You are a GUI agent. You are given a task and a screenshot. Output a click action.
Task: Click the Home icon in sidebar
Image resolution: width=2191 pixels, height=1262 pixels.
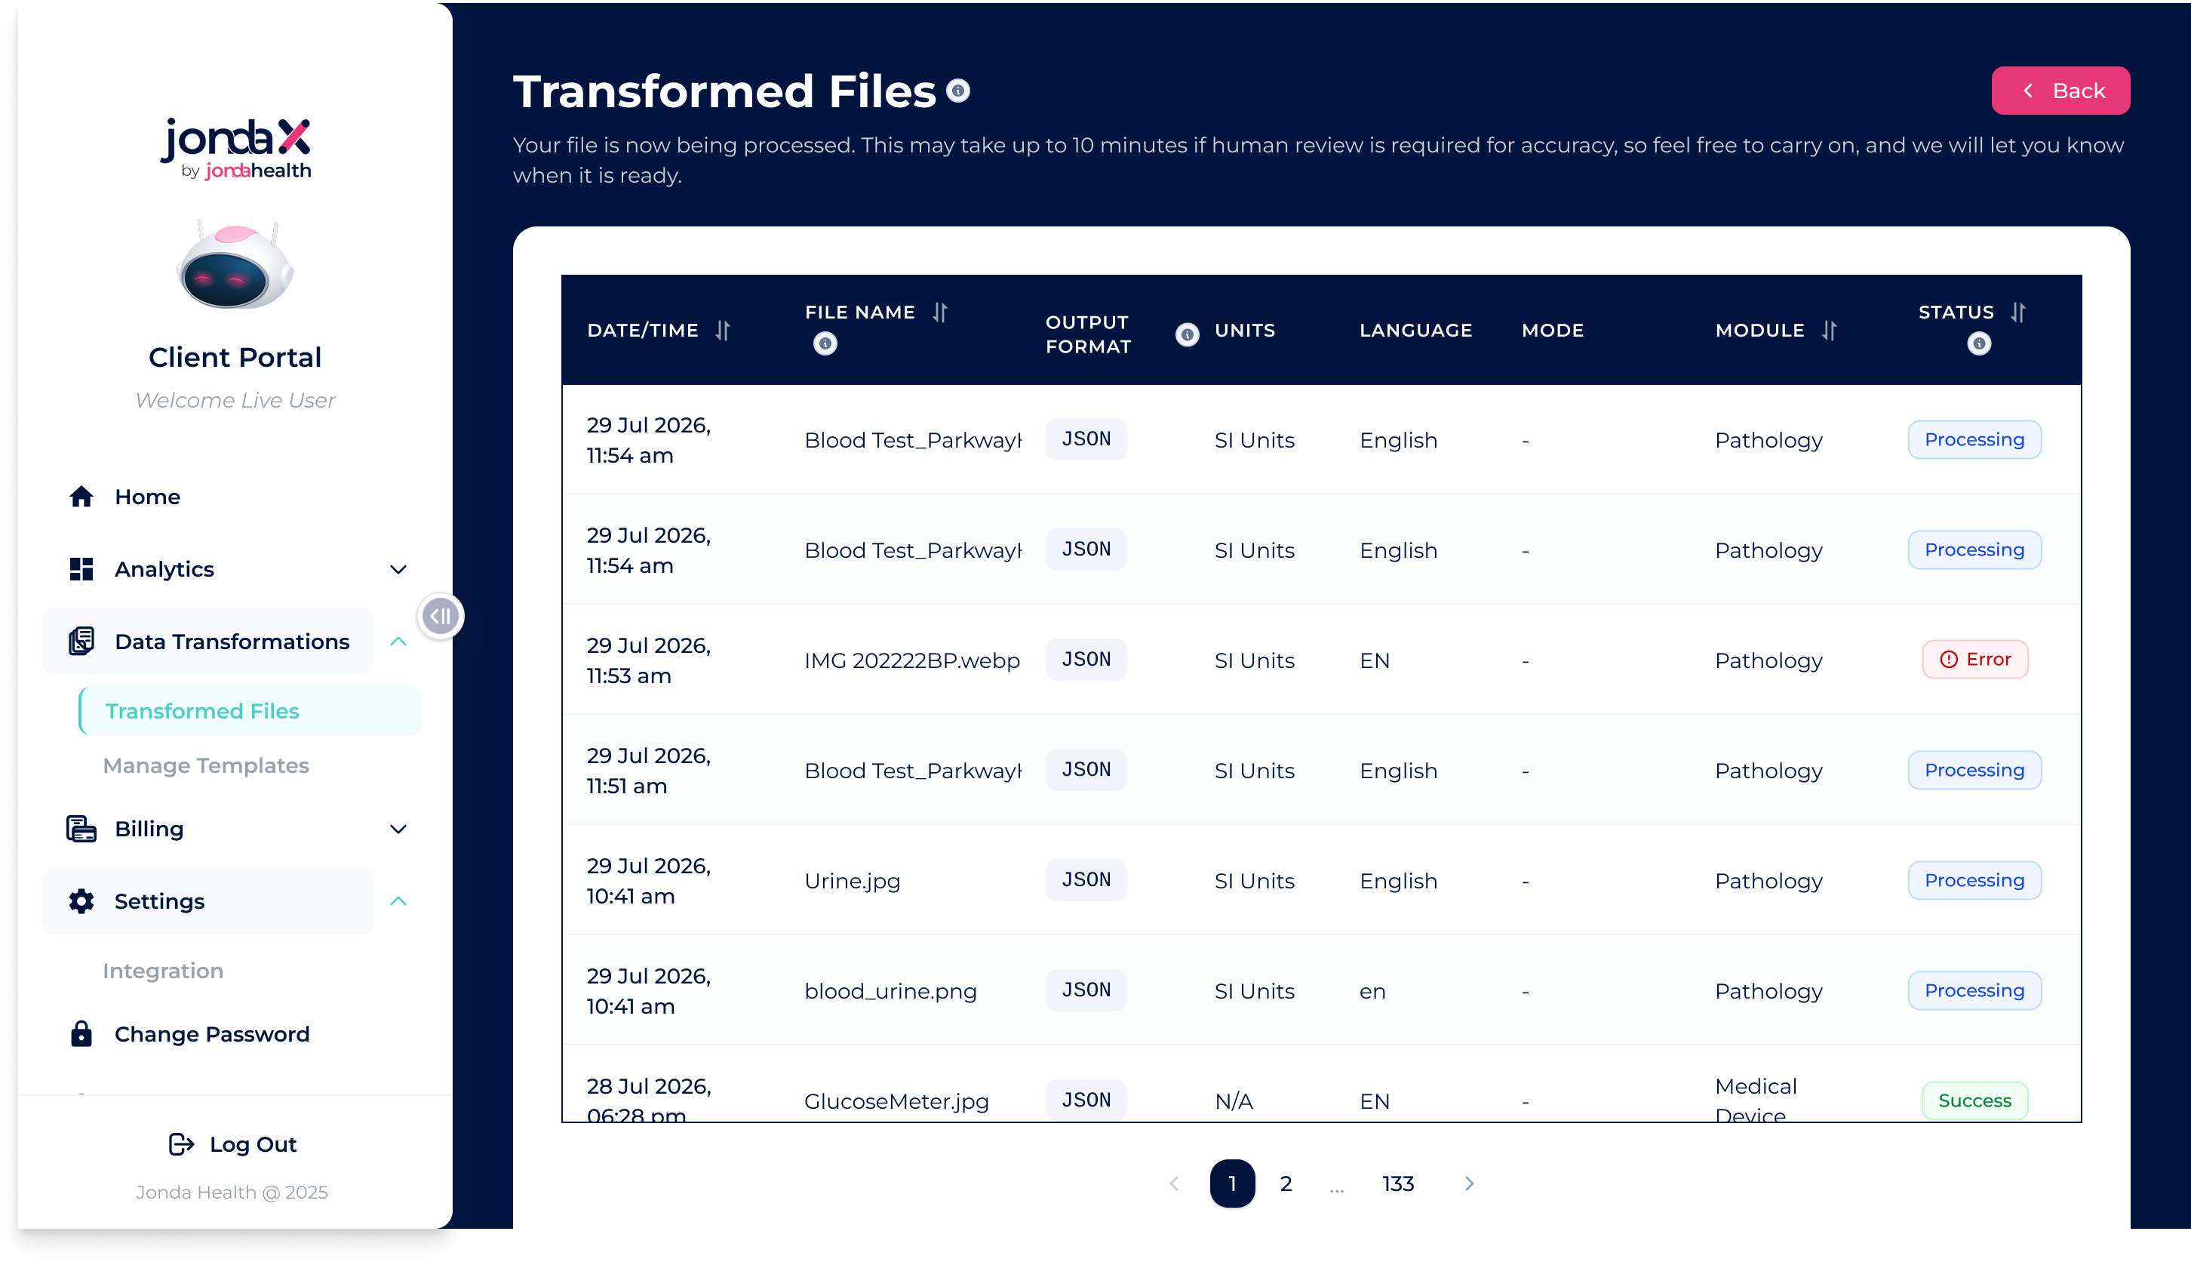[x=81, y=497]
